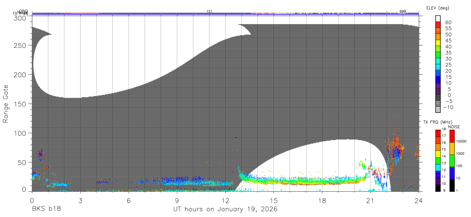The image size is (471, 217).
Task: Click the '300' tick on Range Gate axis
Action: tap(20, 18)
